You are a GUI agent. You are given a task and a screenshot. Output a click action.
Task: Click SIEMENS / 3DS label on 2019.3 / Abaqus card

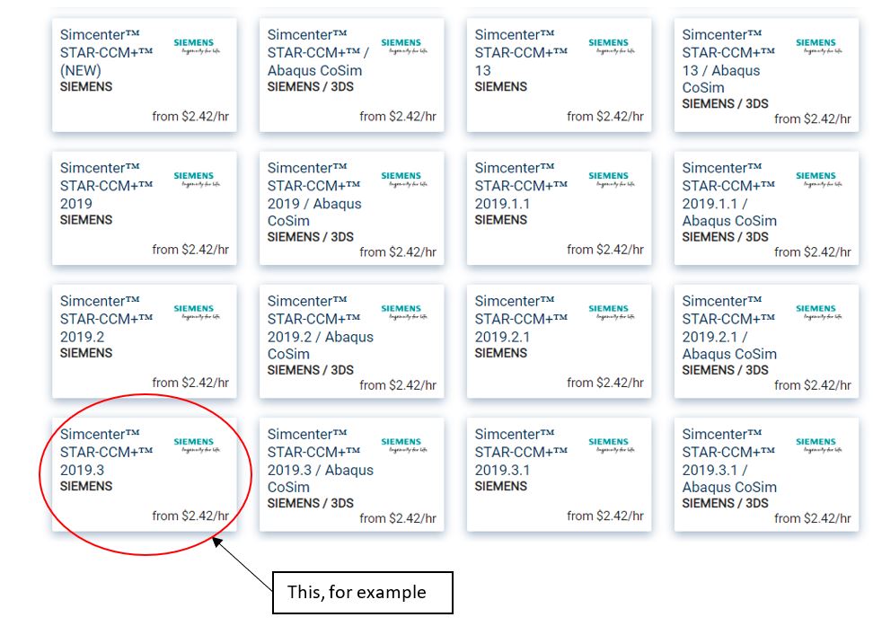[x=311, y=504]
